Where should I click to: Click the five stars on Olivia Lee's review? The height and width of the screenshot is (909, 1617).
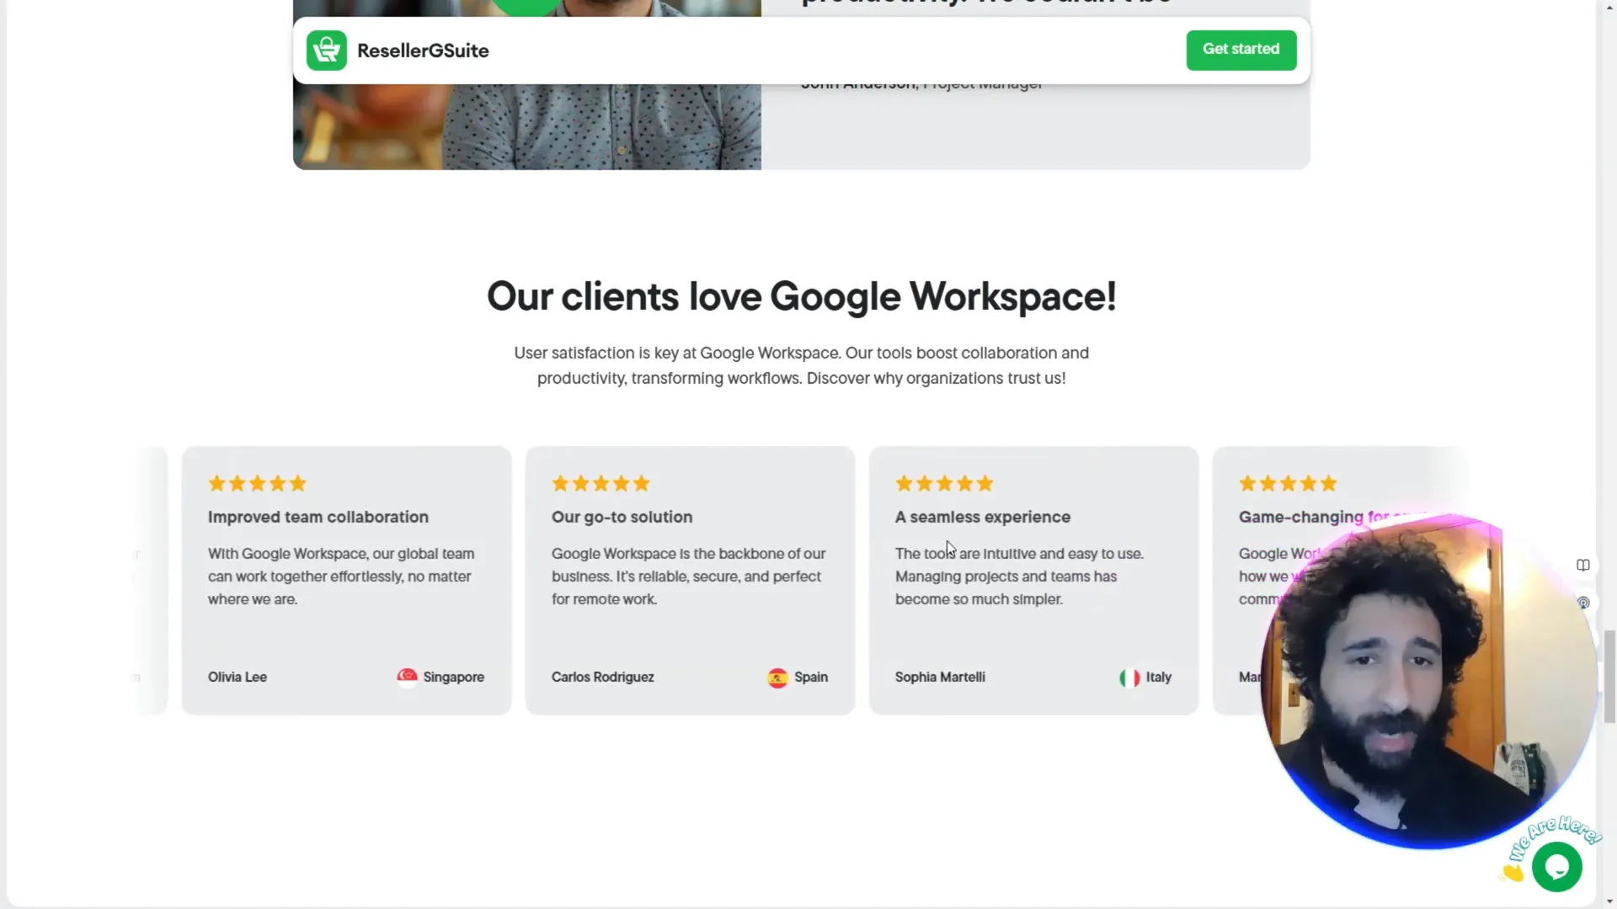click(257, 483)
